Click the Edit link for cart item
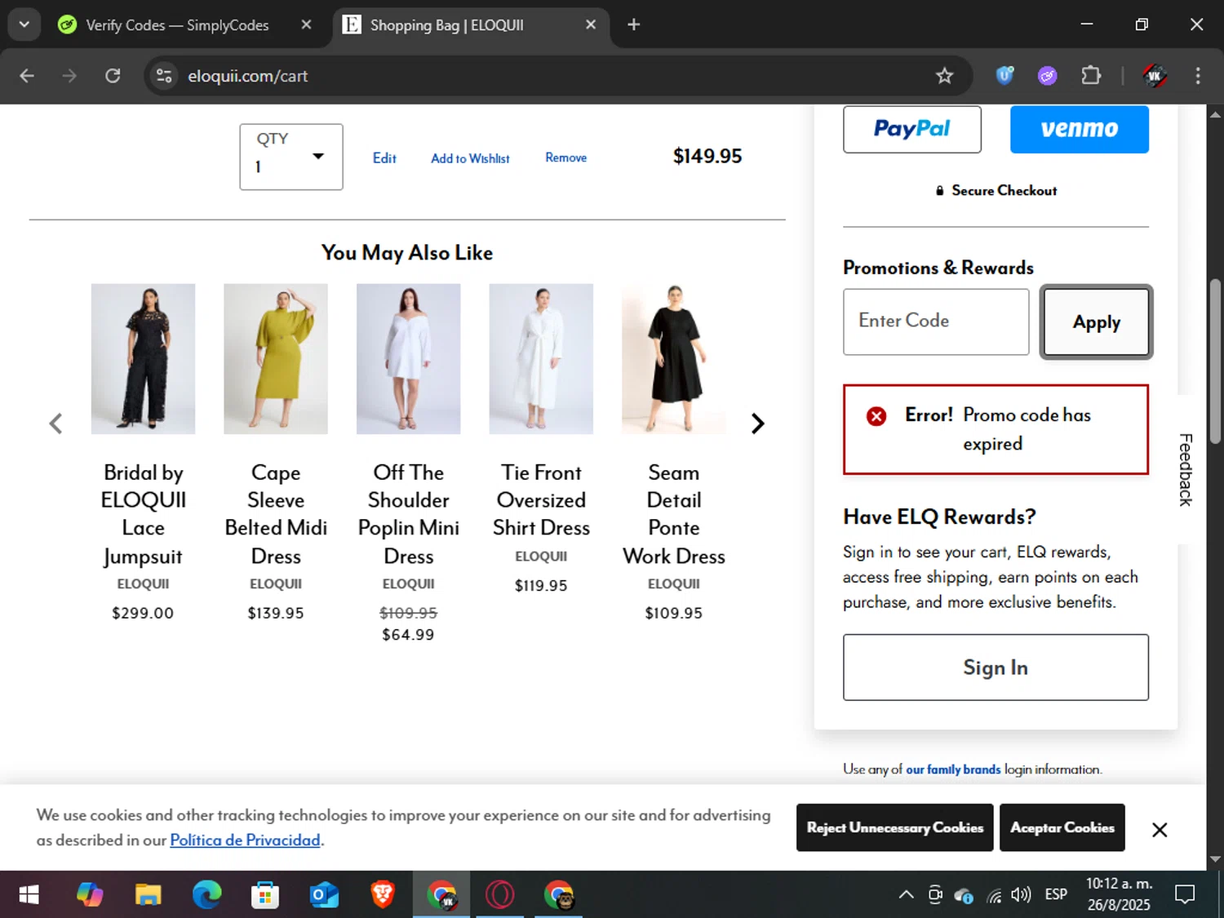 [x=384, y=158]
